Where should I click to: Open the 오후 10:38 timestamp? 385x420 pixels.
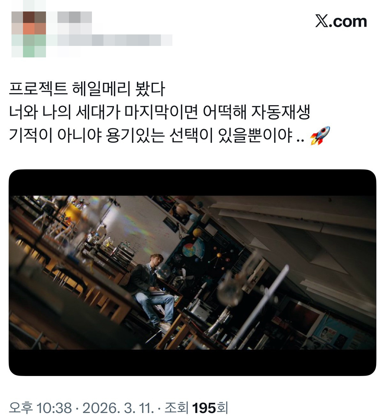pyautogui.click(x=40, y=408)
